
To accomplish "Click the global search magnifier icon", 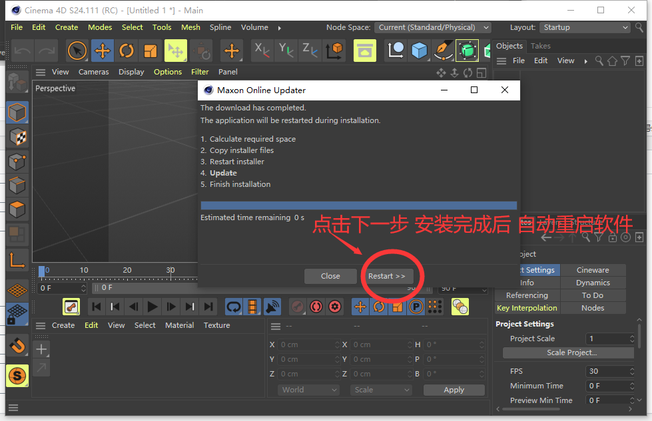I will (x=639, y=27).
